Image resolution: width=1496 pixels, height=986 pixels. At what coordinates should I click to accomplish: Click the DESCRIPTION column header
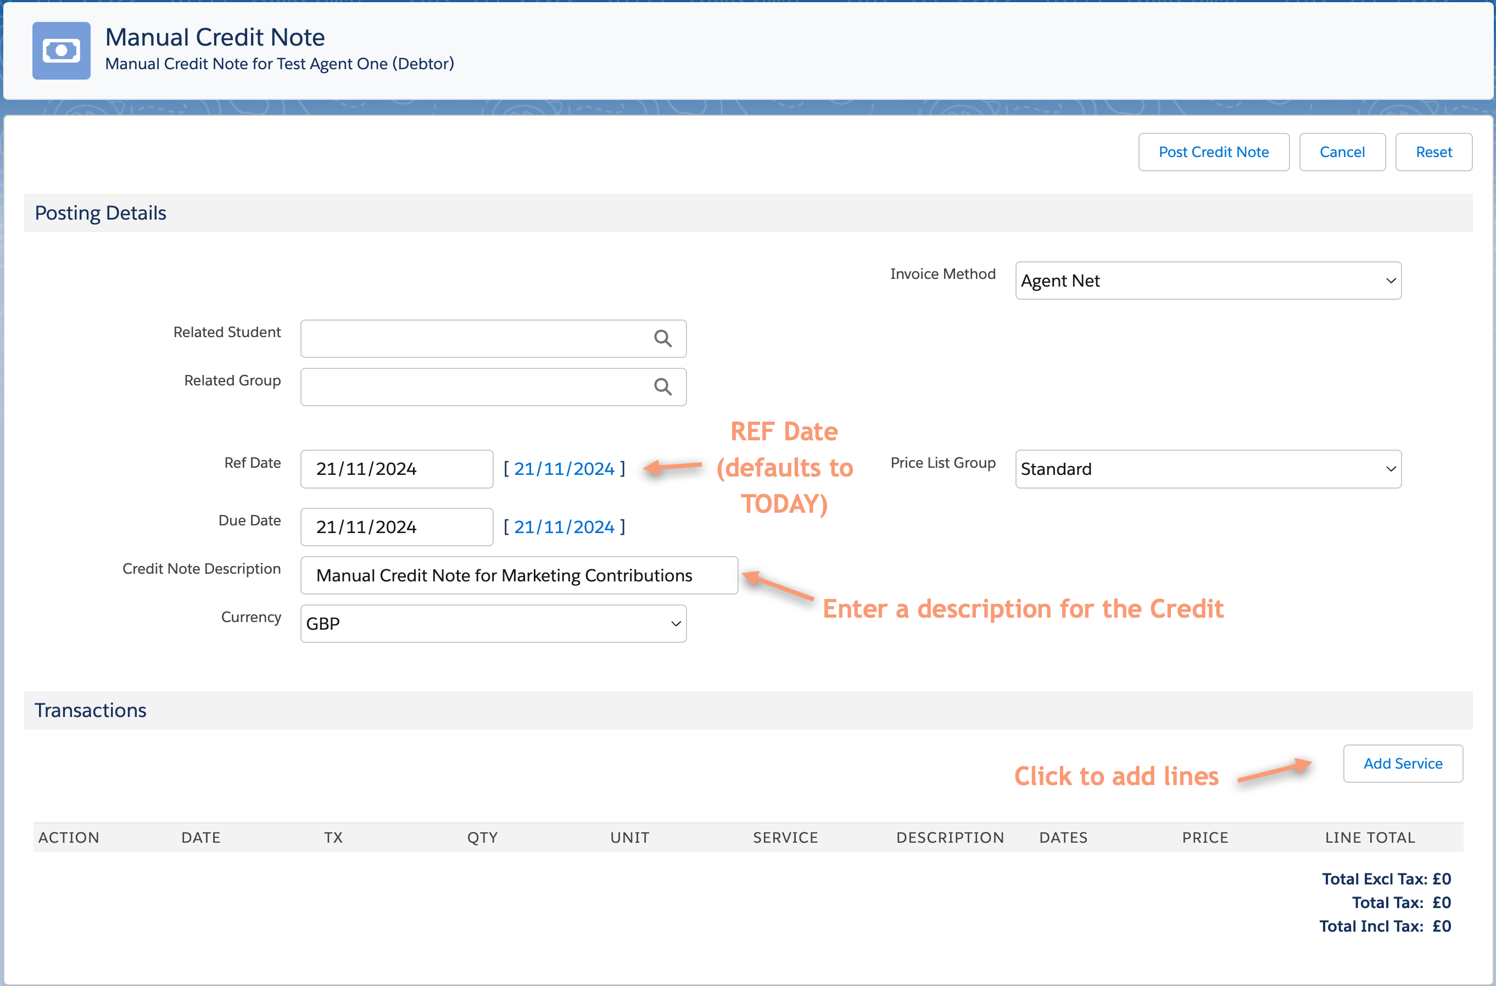[x=950, y=838]
